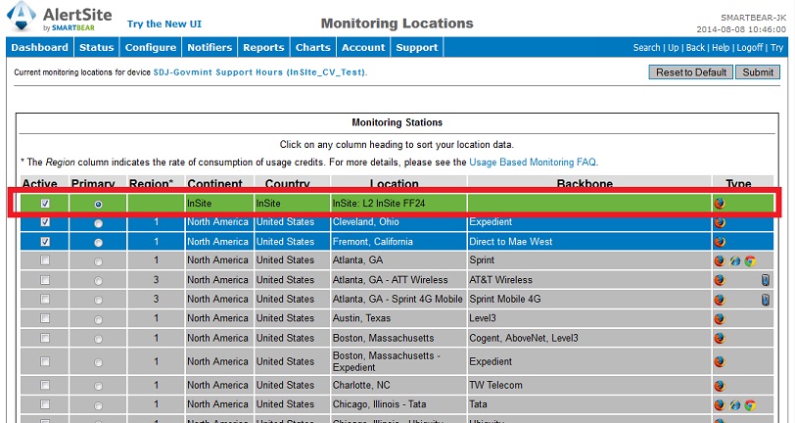Sort table by Type column heading

[x=738, y=184]
